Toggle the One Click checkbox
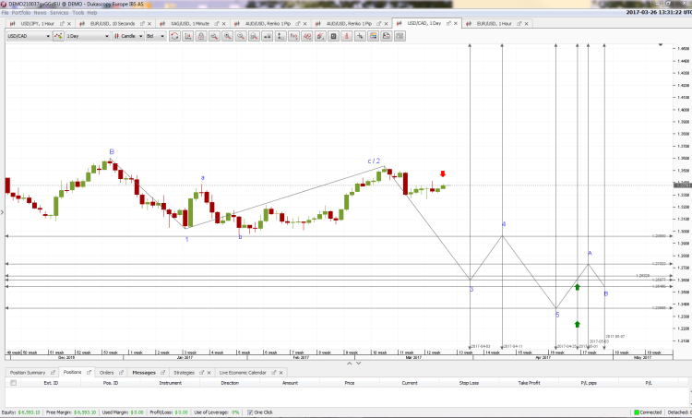Image resolution: width=692 pixels, height=418 pixels. (x=250, y=412)
